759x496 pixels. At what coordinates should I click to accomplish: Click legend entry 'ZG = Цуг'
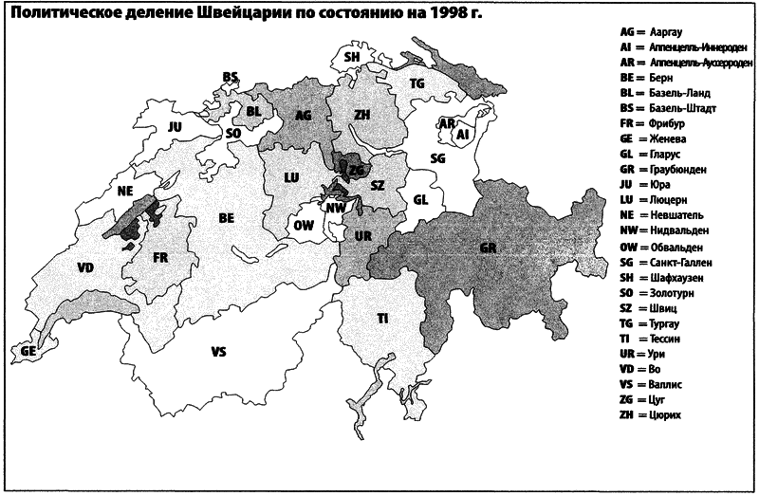643,399
